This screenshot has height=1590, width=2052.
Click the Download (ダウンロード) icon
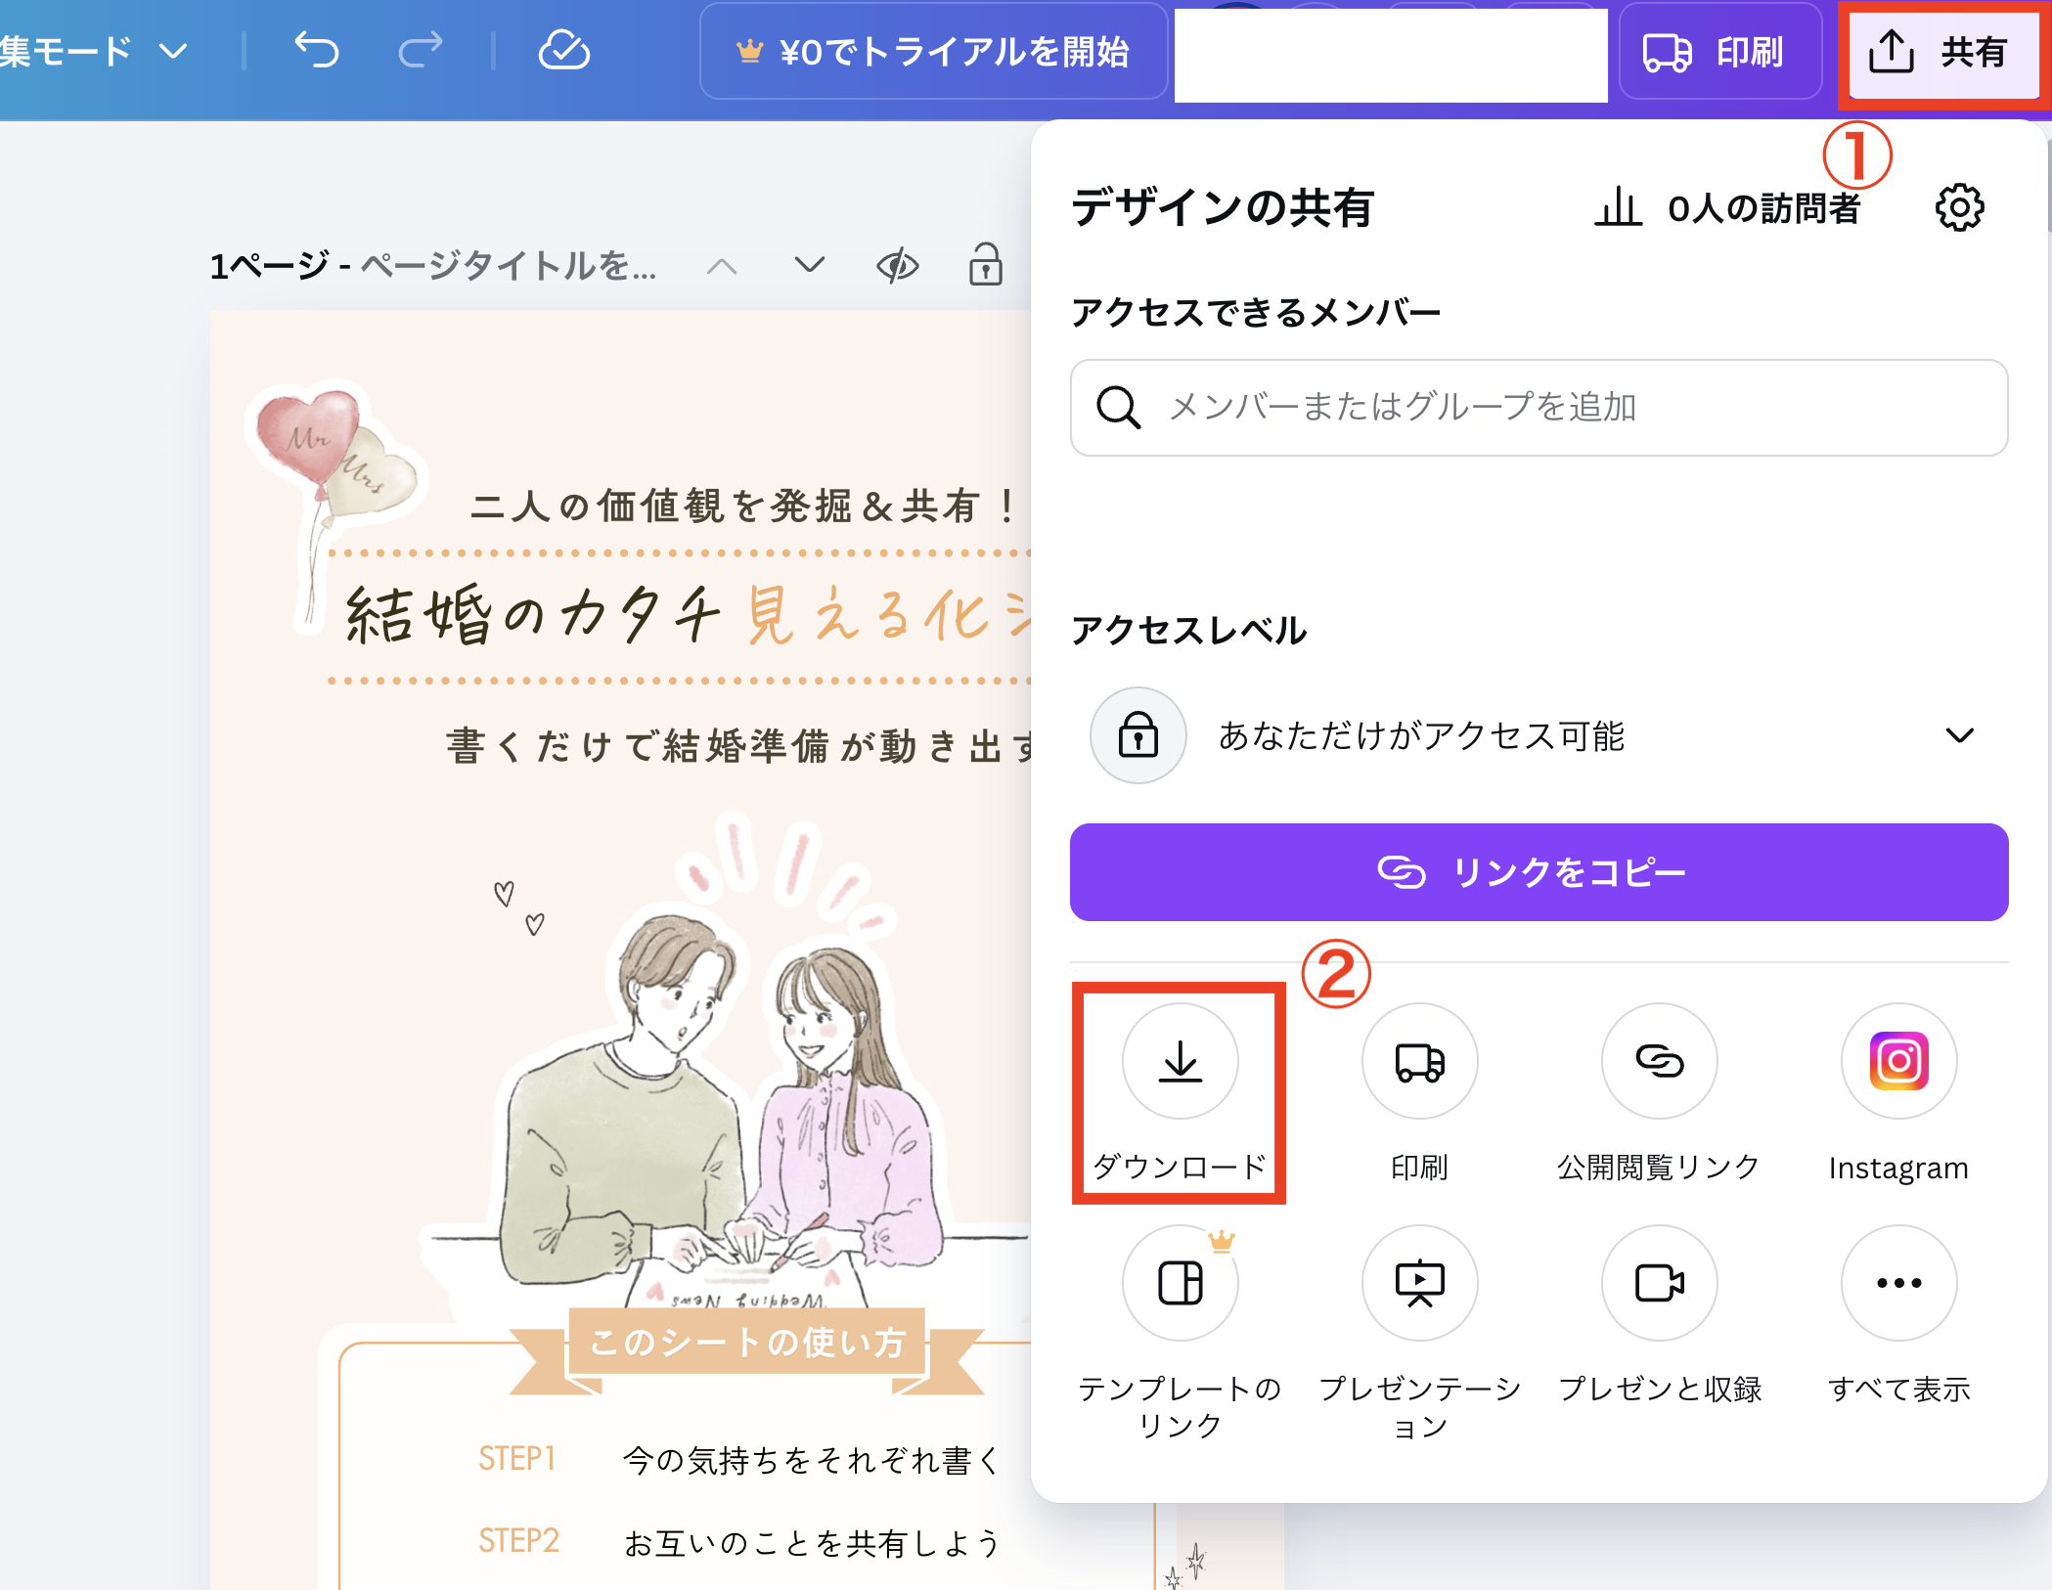(x=1180, y=1062)
